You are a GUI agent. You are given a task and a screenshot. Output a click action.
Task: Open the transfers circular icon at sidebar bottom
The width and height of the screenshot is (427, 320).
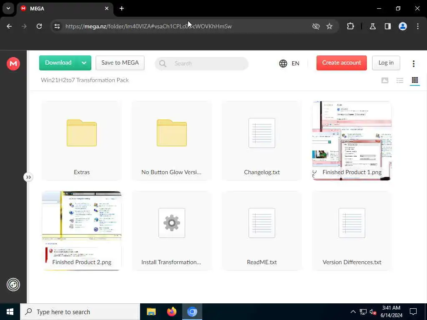pyautogui.click(x=13, y=285)
